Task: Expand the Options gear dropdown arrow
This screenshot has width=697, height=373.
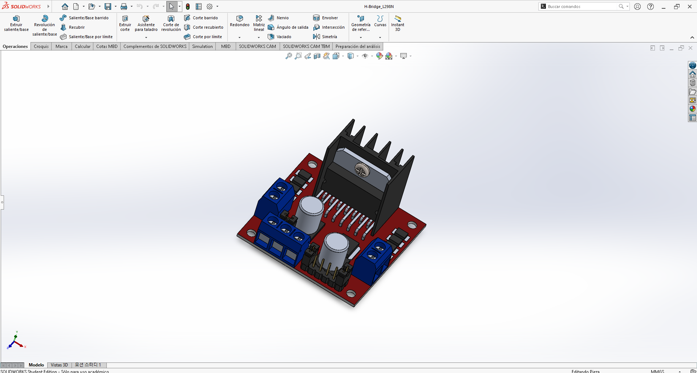Action: (x=217, y=7)
